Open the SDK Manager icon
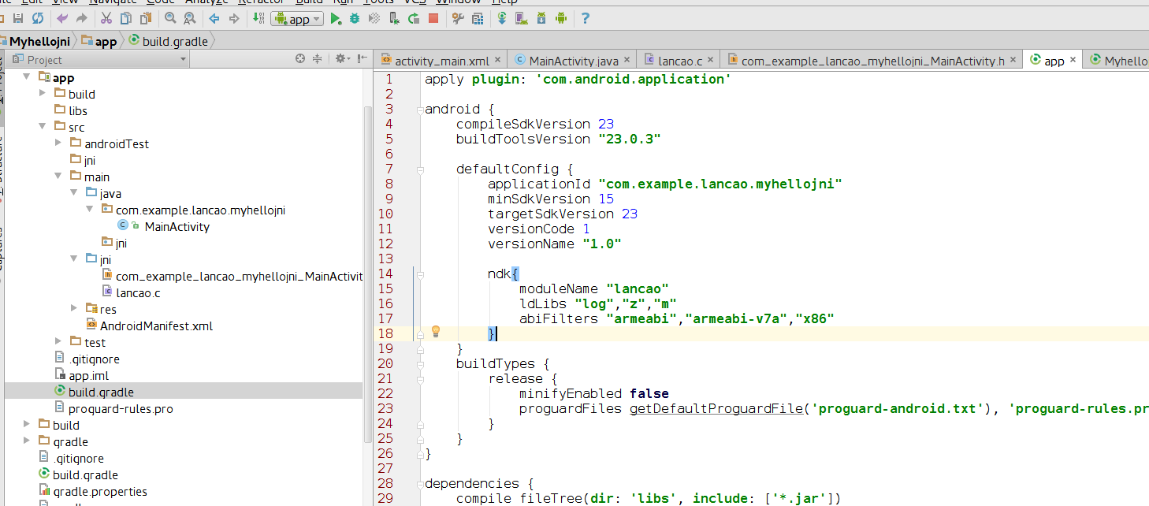The image size is (1149, 506). 541,18
